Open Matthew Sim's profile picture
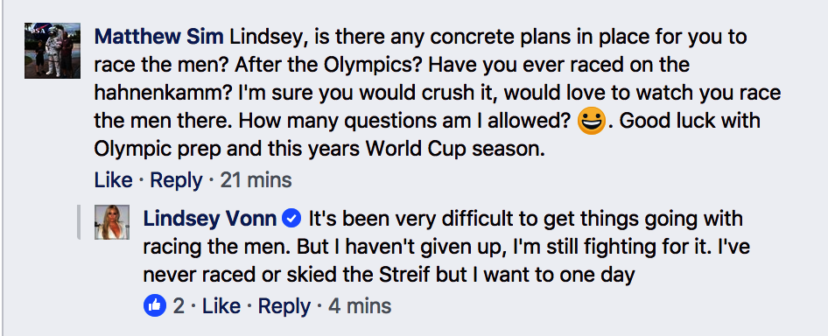The height and width of the screenshot is (336, 828). 53,51
